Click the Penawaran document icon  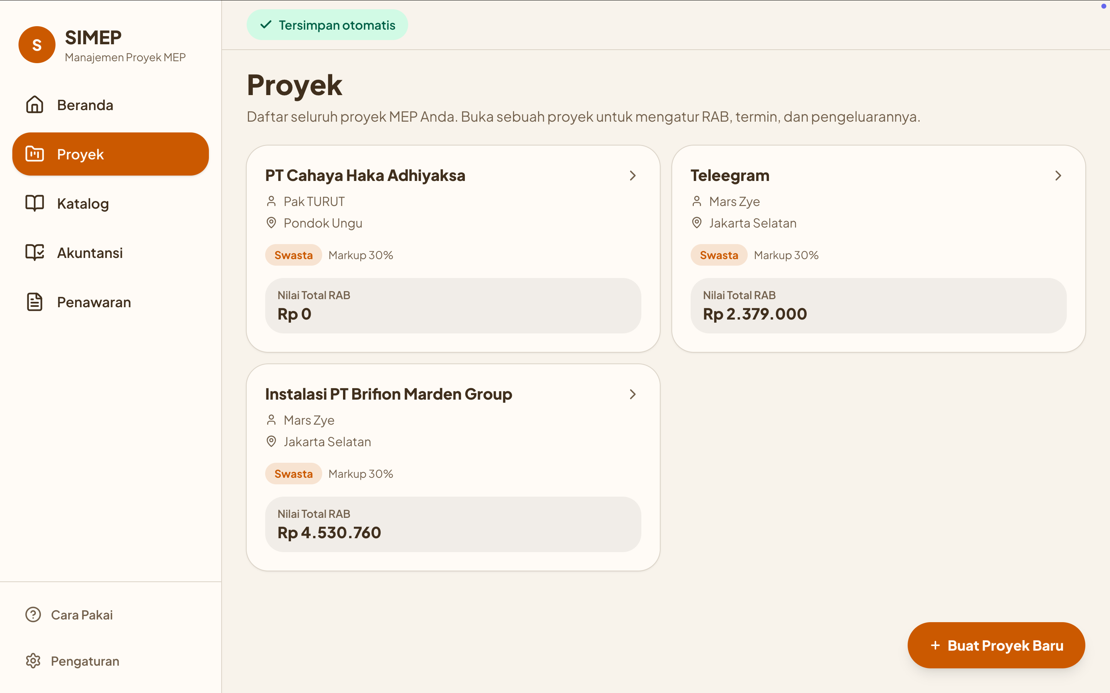34,302
